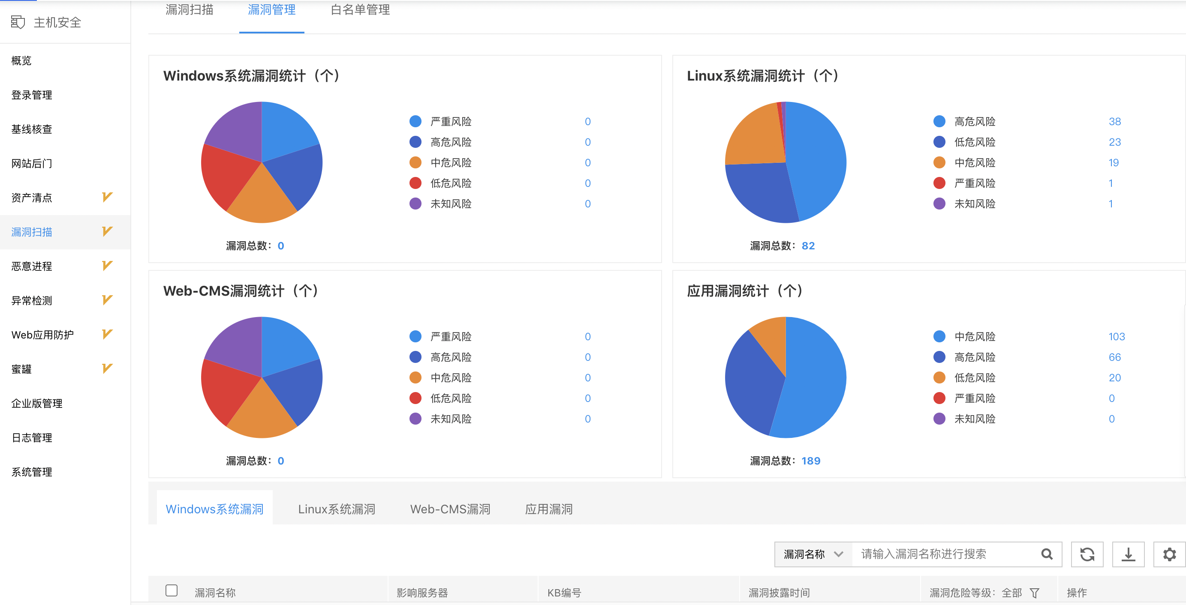The image size is (1186, 605).
Task: Select all rows with header checkbox
Action: coord(171,590)
